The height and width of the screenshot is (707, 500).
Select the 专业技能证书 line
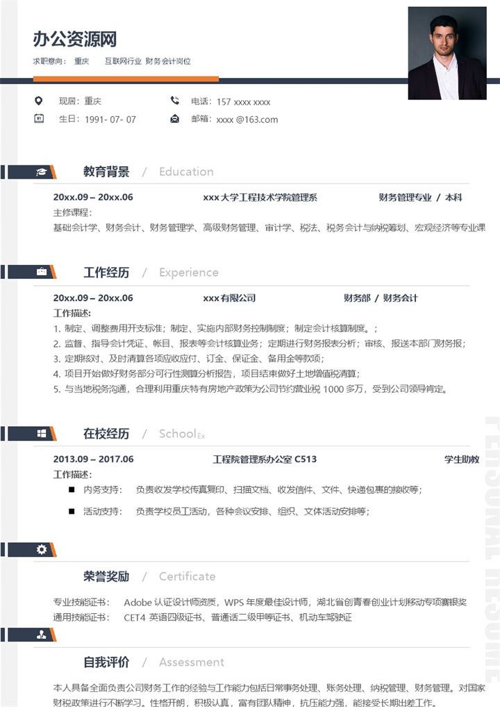click(260, 602)
